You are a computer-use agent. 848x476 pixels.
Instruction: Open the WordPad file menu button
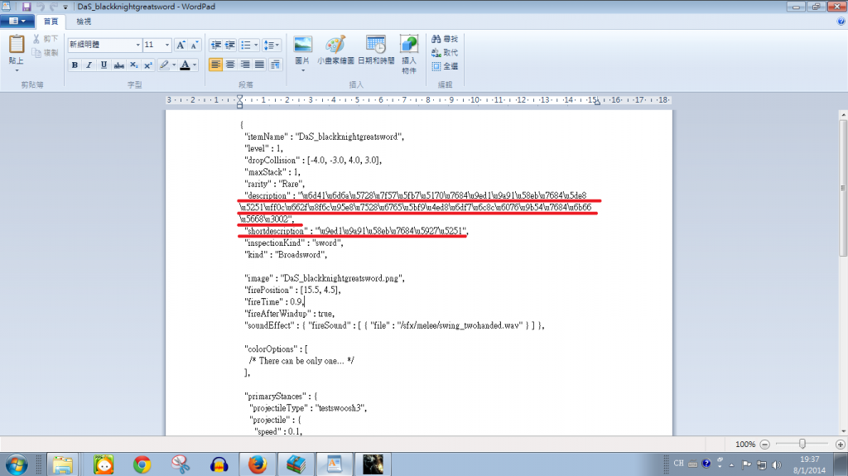pos(17,21)
